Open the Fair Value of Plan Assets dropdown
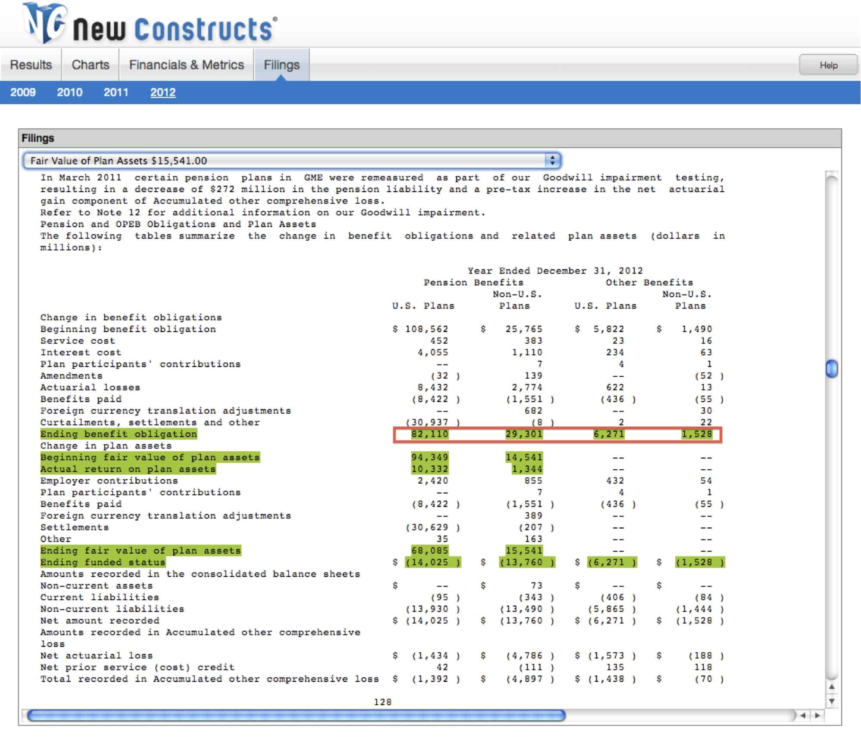Image resolution: width=861 pixels, height=750 pixels. (x=292, y=161)
